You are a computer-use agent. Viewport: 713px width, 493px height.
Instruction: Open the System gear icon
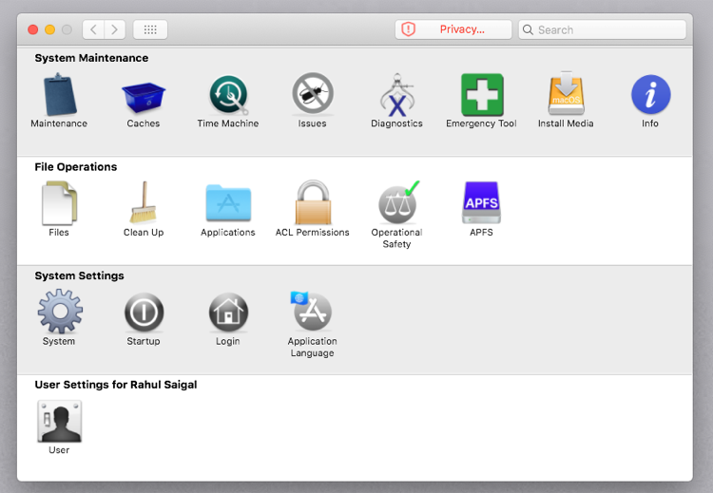click(60, 312)
